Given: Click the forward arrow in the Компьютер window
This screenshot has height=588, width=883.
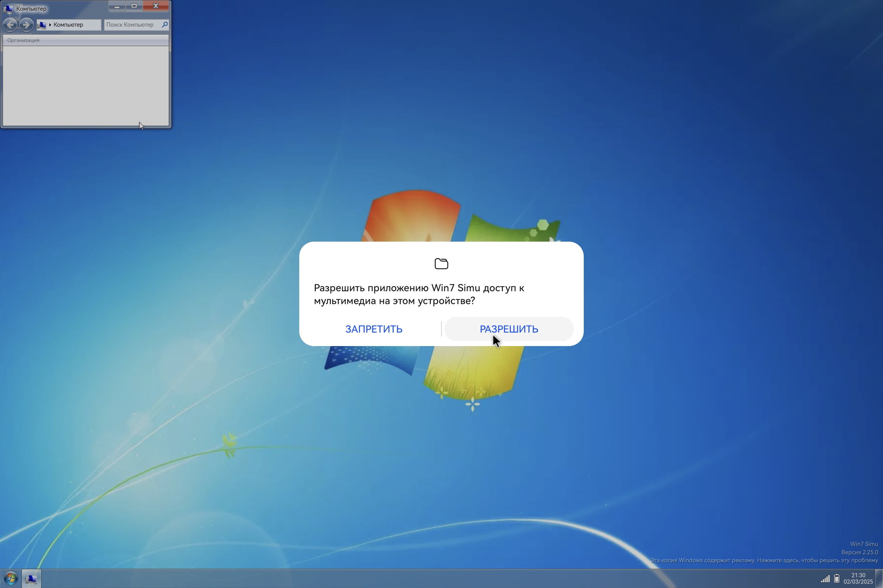Looking at the screenshot, I should pos(26,25).
